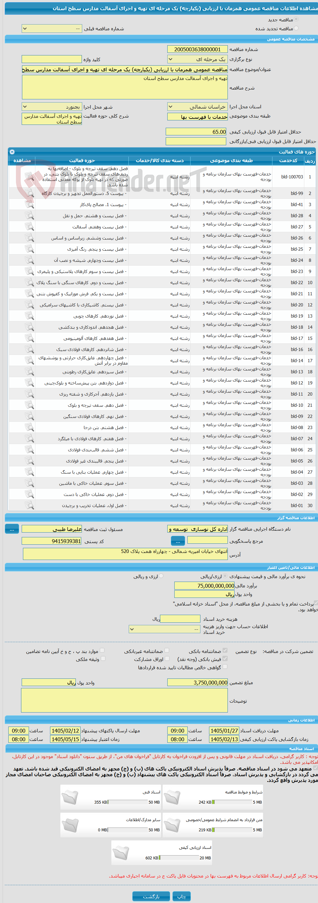Open view icon for row bld-10
318x903 pixels.
point(29,405)
